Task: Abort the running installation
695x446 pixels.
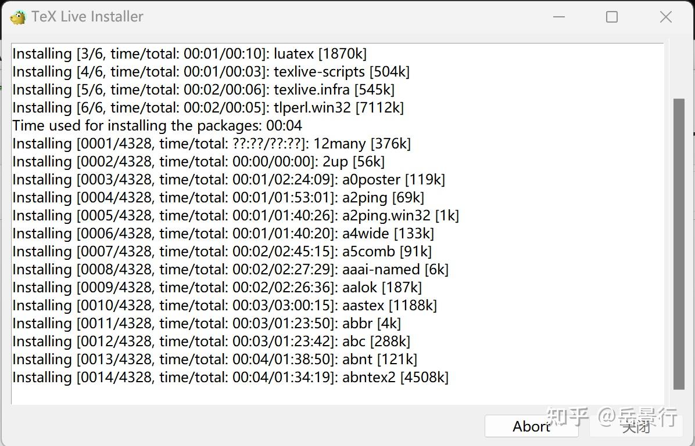Action: 531,426
